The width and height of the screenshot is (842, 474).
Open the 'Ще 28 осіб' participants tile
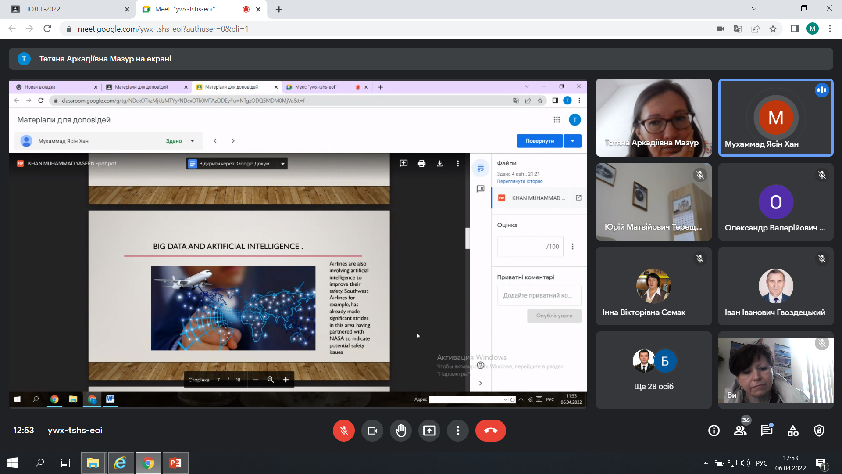click(653, 370)
